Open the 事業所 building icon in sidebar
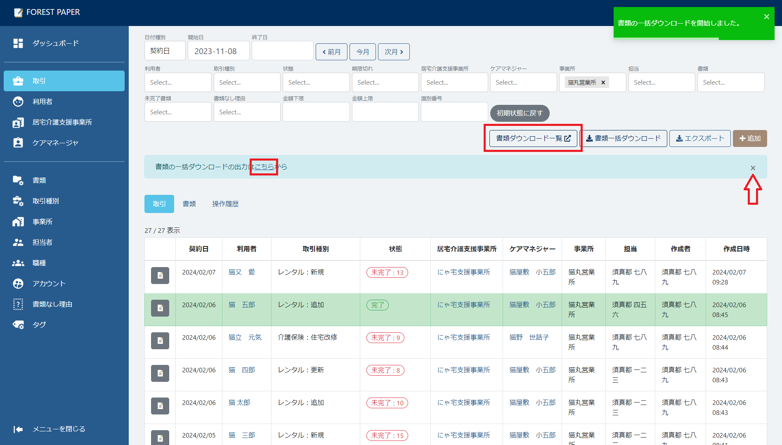782x445 pixels. [x=18, y=222]
